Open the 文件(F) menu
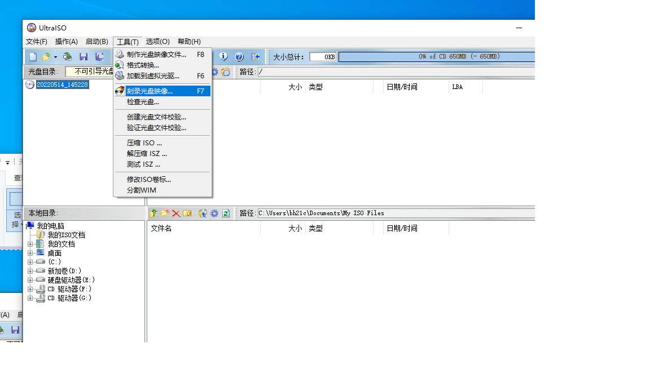The height and width of the screenshot is (365, 650). (37, 41)
